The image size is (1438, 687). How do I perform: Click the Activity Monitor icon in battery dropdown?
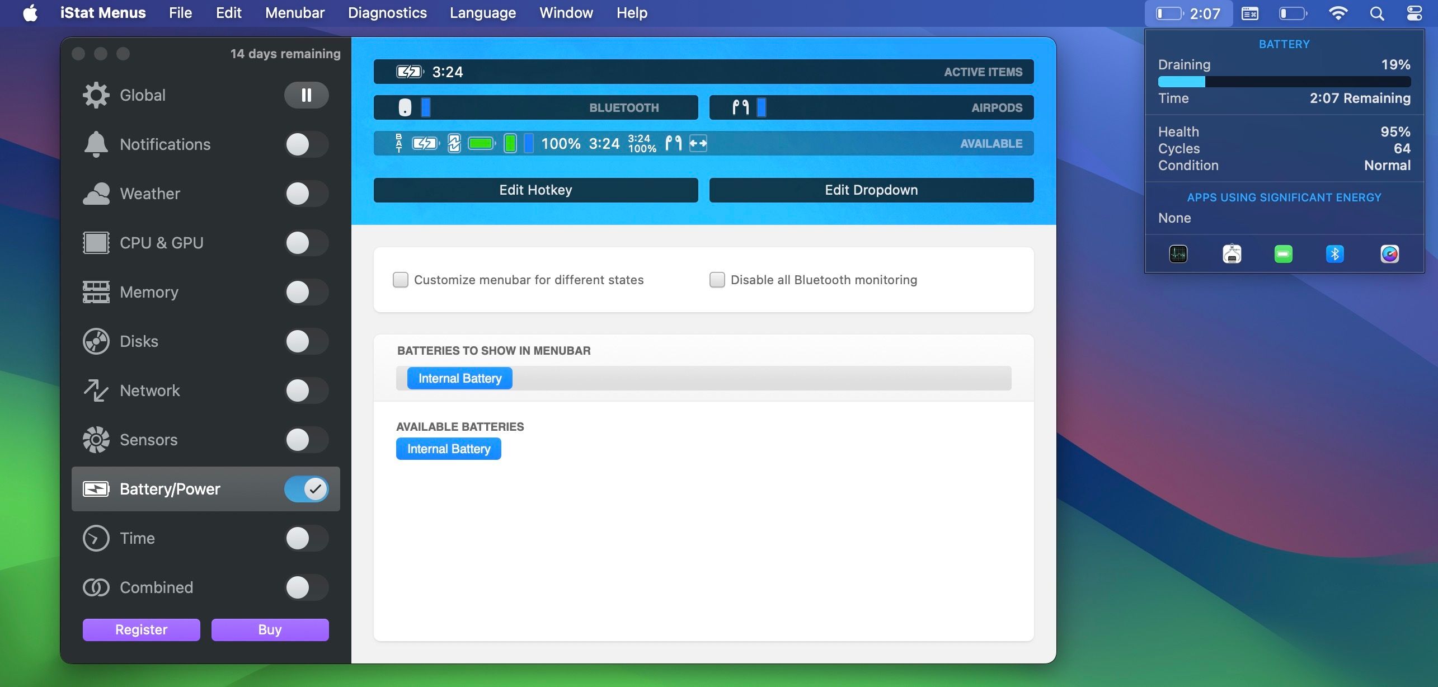tap(1178, 253)
